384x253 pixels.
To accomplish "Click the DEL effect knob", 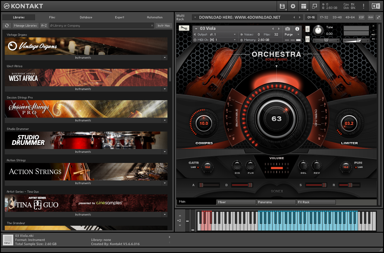I will click(x=303, y=165).
